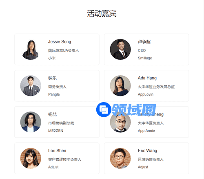Viewport: 204px width, 179px height.
Task: Select the App Annie label
Action: pos(146,131)
